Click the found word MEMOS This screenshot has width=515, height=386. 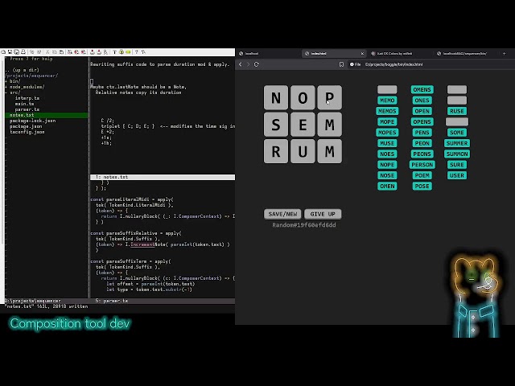click(x=387, y=111)
